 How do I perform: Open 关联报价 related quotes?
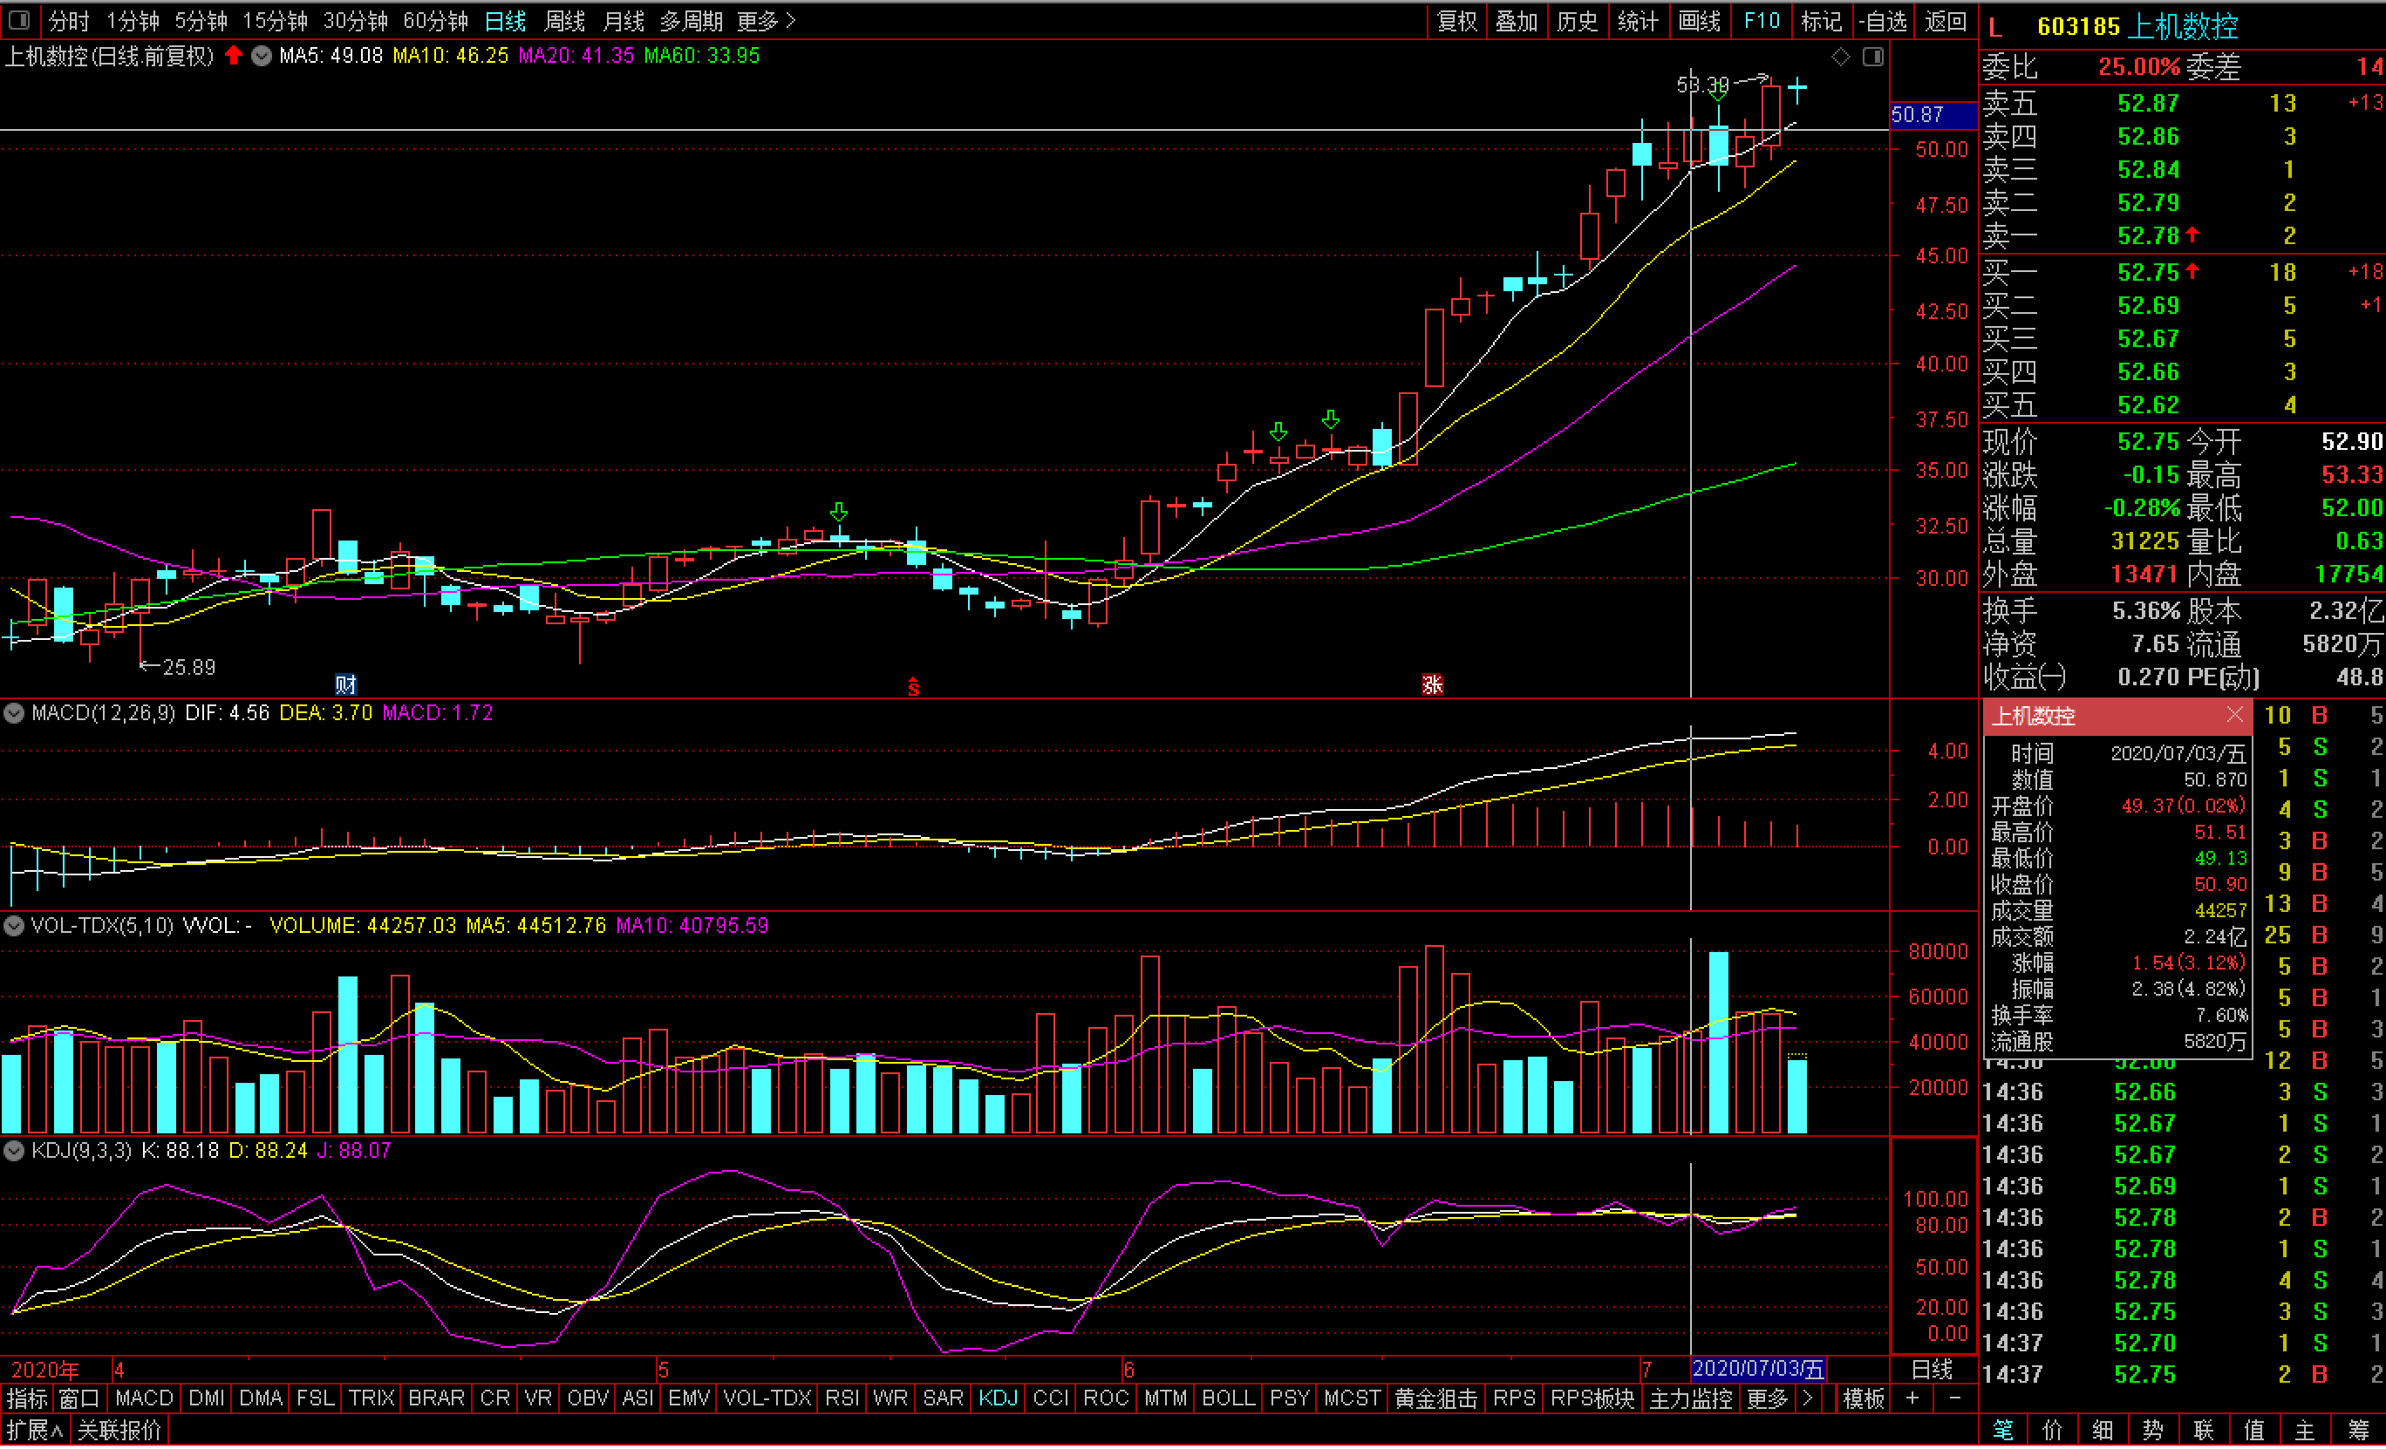point(119,1430)
